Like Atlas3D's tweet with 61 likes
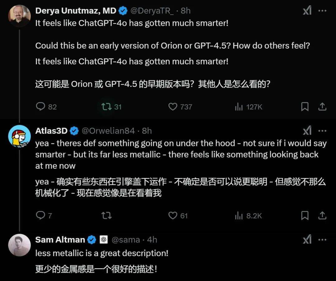The height and width of the screenshot is (281, 336). 178,215
